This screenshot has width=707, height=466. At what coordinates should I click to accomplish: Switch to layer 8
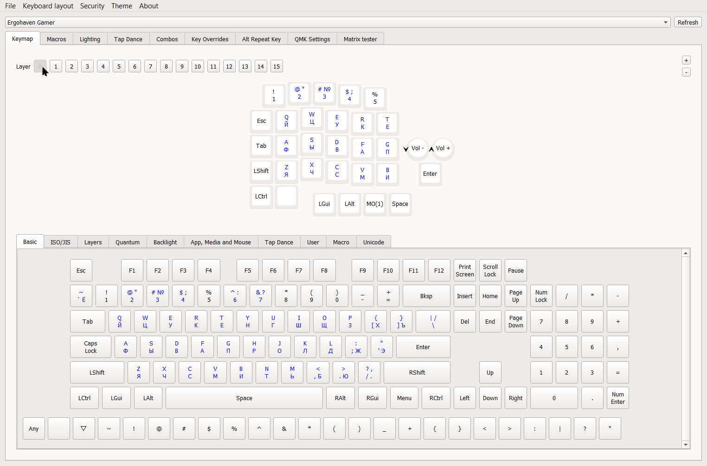point(166,66)
